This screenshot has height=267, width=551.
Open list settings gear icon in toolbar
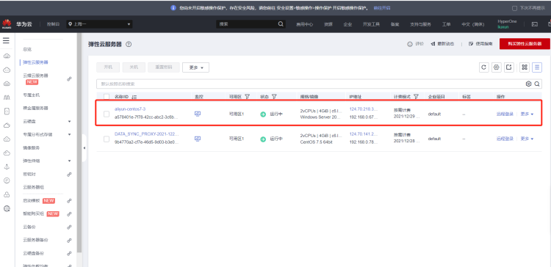pos(496,67)
